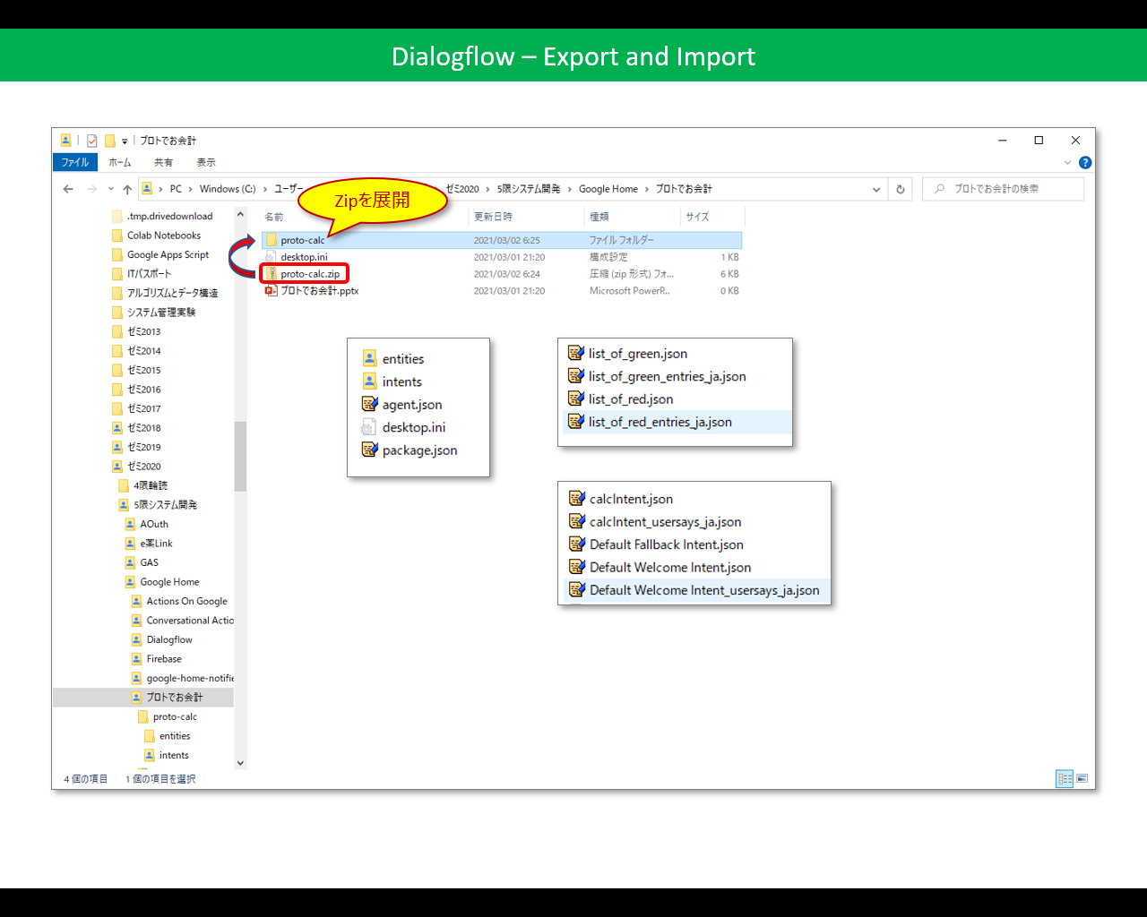Switch to the details view layout icon
The height and width of the screenshot is (917, 1147).
[1065, 779]
